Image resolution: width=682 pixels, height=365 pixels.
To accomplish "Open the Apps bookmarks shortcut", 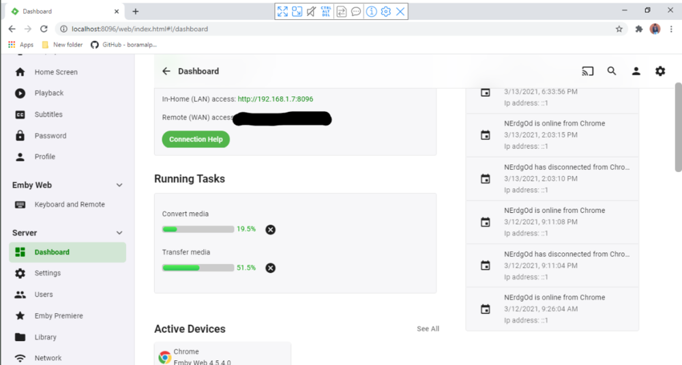I will pyautogui.click(x=20, y=44).
